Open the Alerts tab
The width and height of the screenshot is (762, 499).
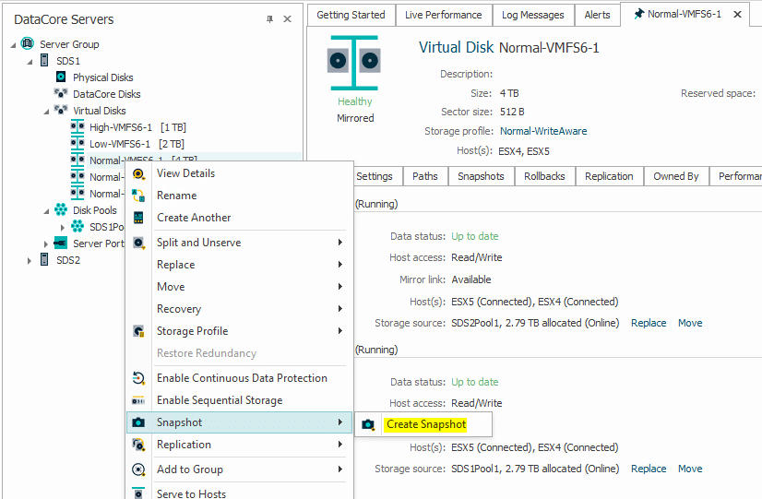(x=597, y=15)
